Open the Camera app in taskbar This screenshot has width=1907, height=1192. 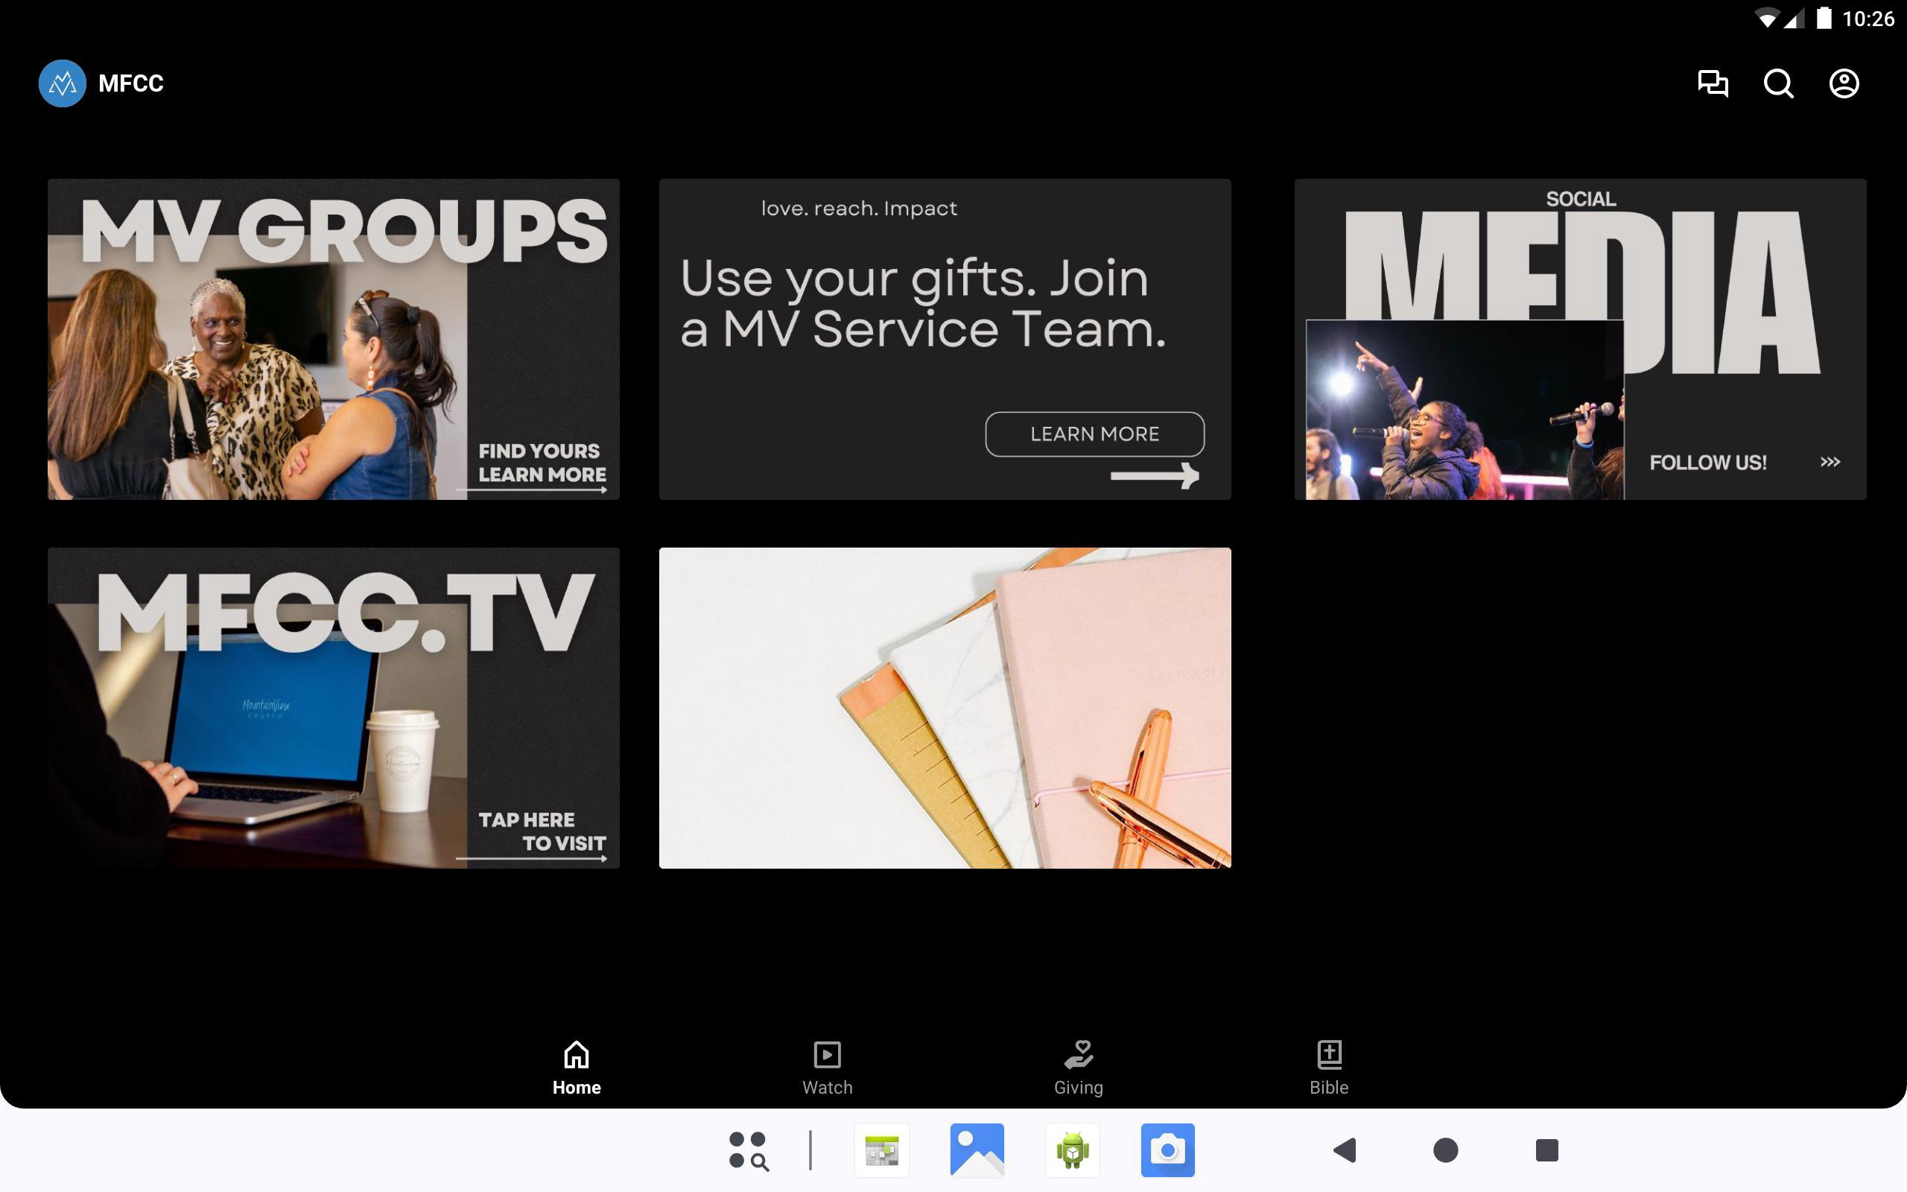(x=1167, y=1150)
